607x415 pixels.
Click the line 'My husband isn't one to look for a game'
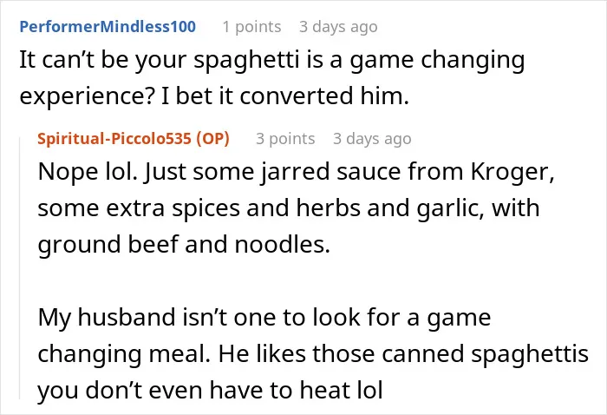pyautogui.click(x=264, y=318)
